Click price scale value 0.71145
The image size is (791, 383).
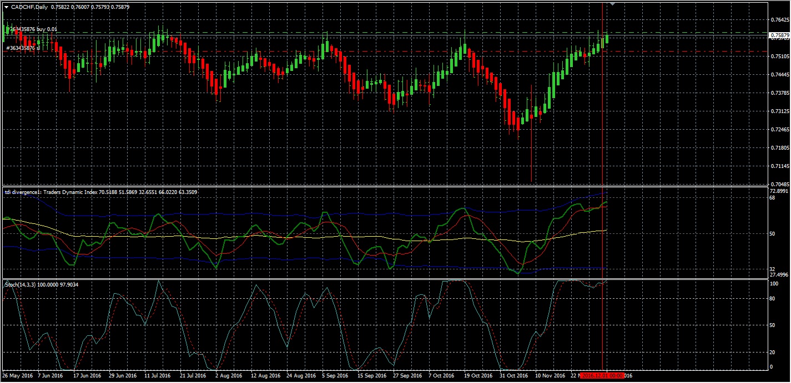pyautogui.click(x=780, y=166)
